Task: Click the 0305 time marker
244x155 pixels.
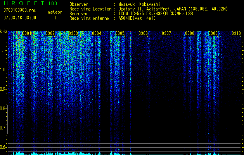Action: tap(120, 33)
